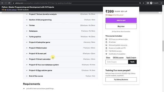Screen dimensions: 164x92
Task: Click the browser back arrow icon
Action: click(2, 3)
